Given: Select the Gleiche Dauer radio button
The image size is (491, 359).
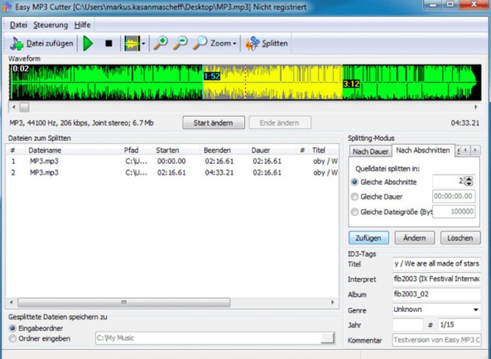Looking at the screenshot, I should pos(354,197).
